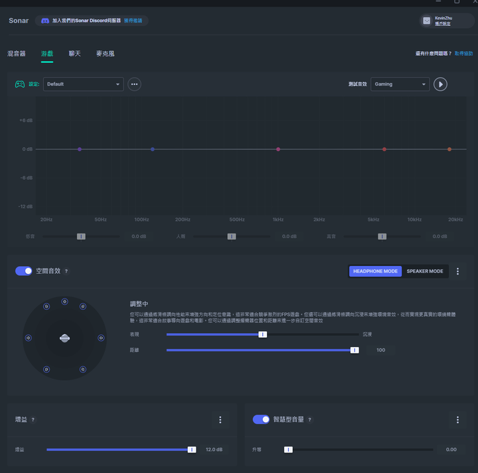Screen dimensions: 478x473
Task: Click the get help link 取得協助
Action: coord(463,54)
